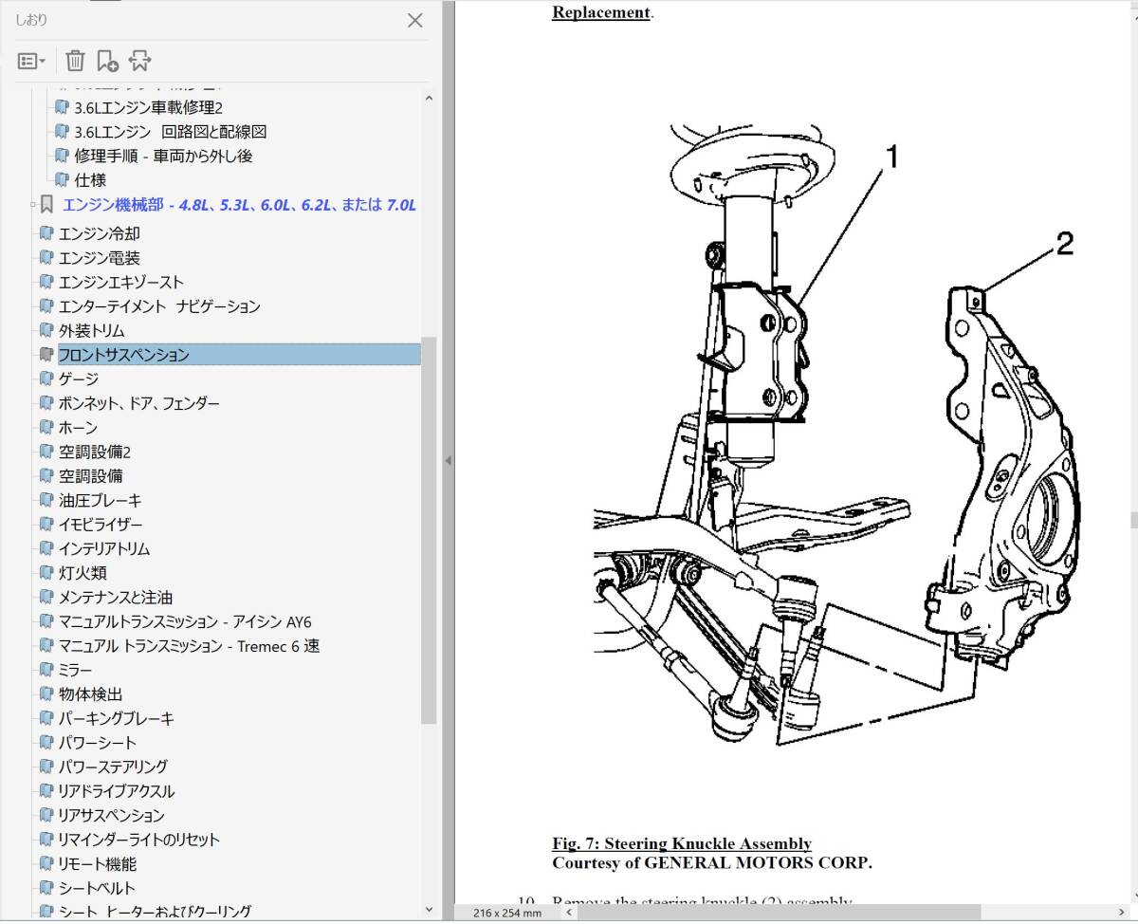Click the bookmark icon beside 油圧ブレーキ

46,500
